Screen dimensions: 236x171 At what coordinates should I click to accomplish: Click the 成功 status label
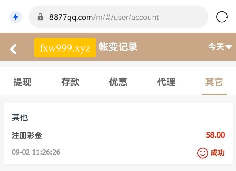click(217, 153)
